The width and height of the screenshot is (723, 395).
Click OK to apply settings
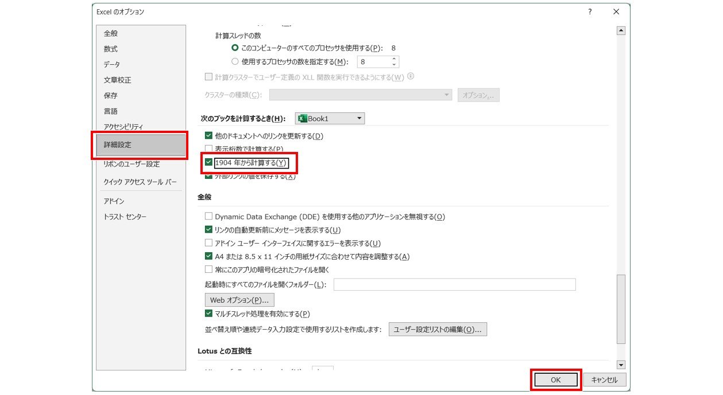tap(555, 380)
